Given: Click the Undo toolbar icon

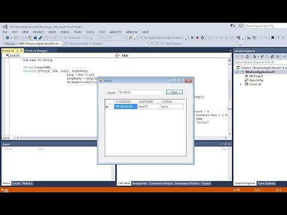Looking at the screenshot, I should point(47,38).
